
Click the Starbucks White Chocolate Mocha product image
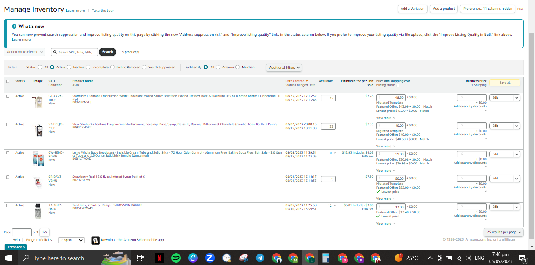[38, 102]
